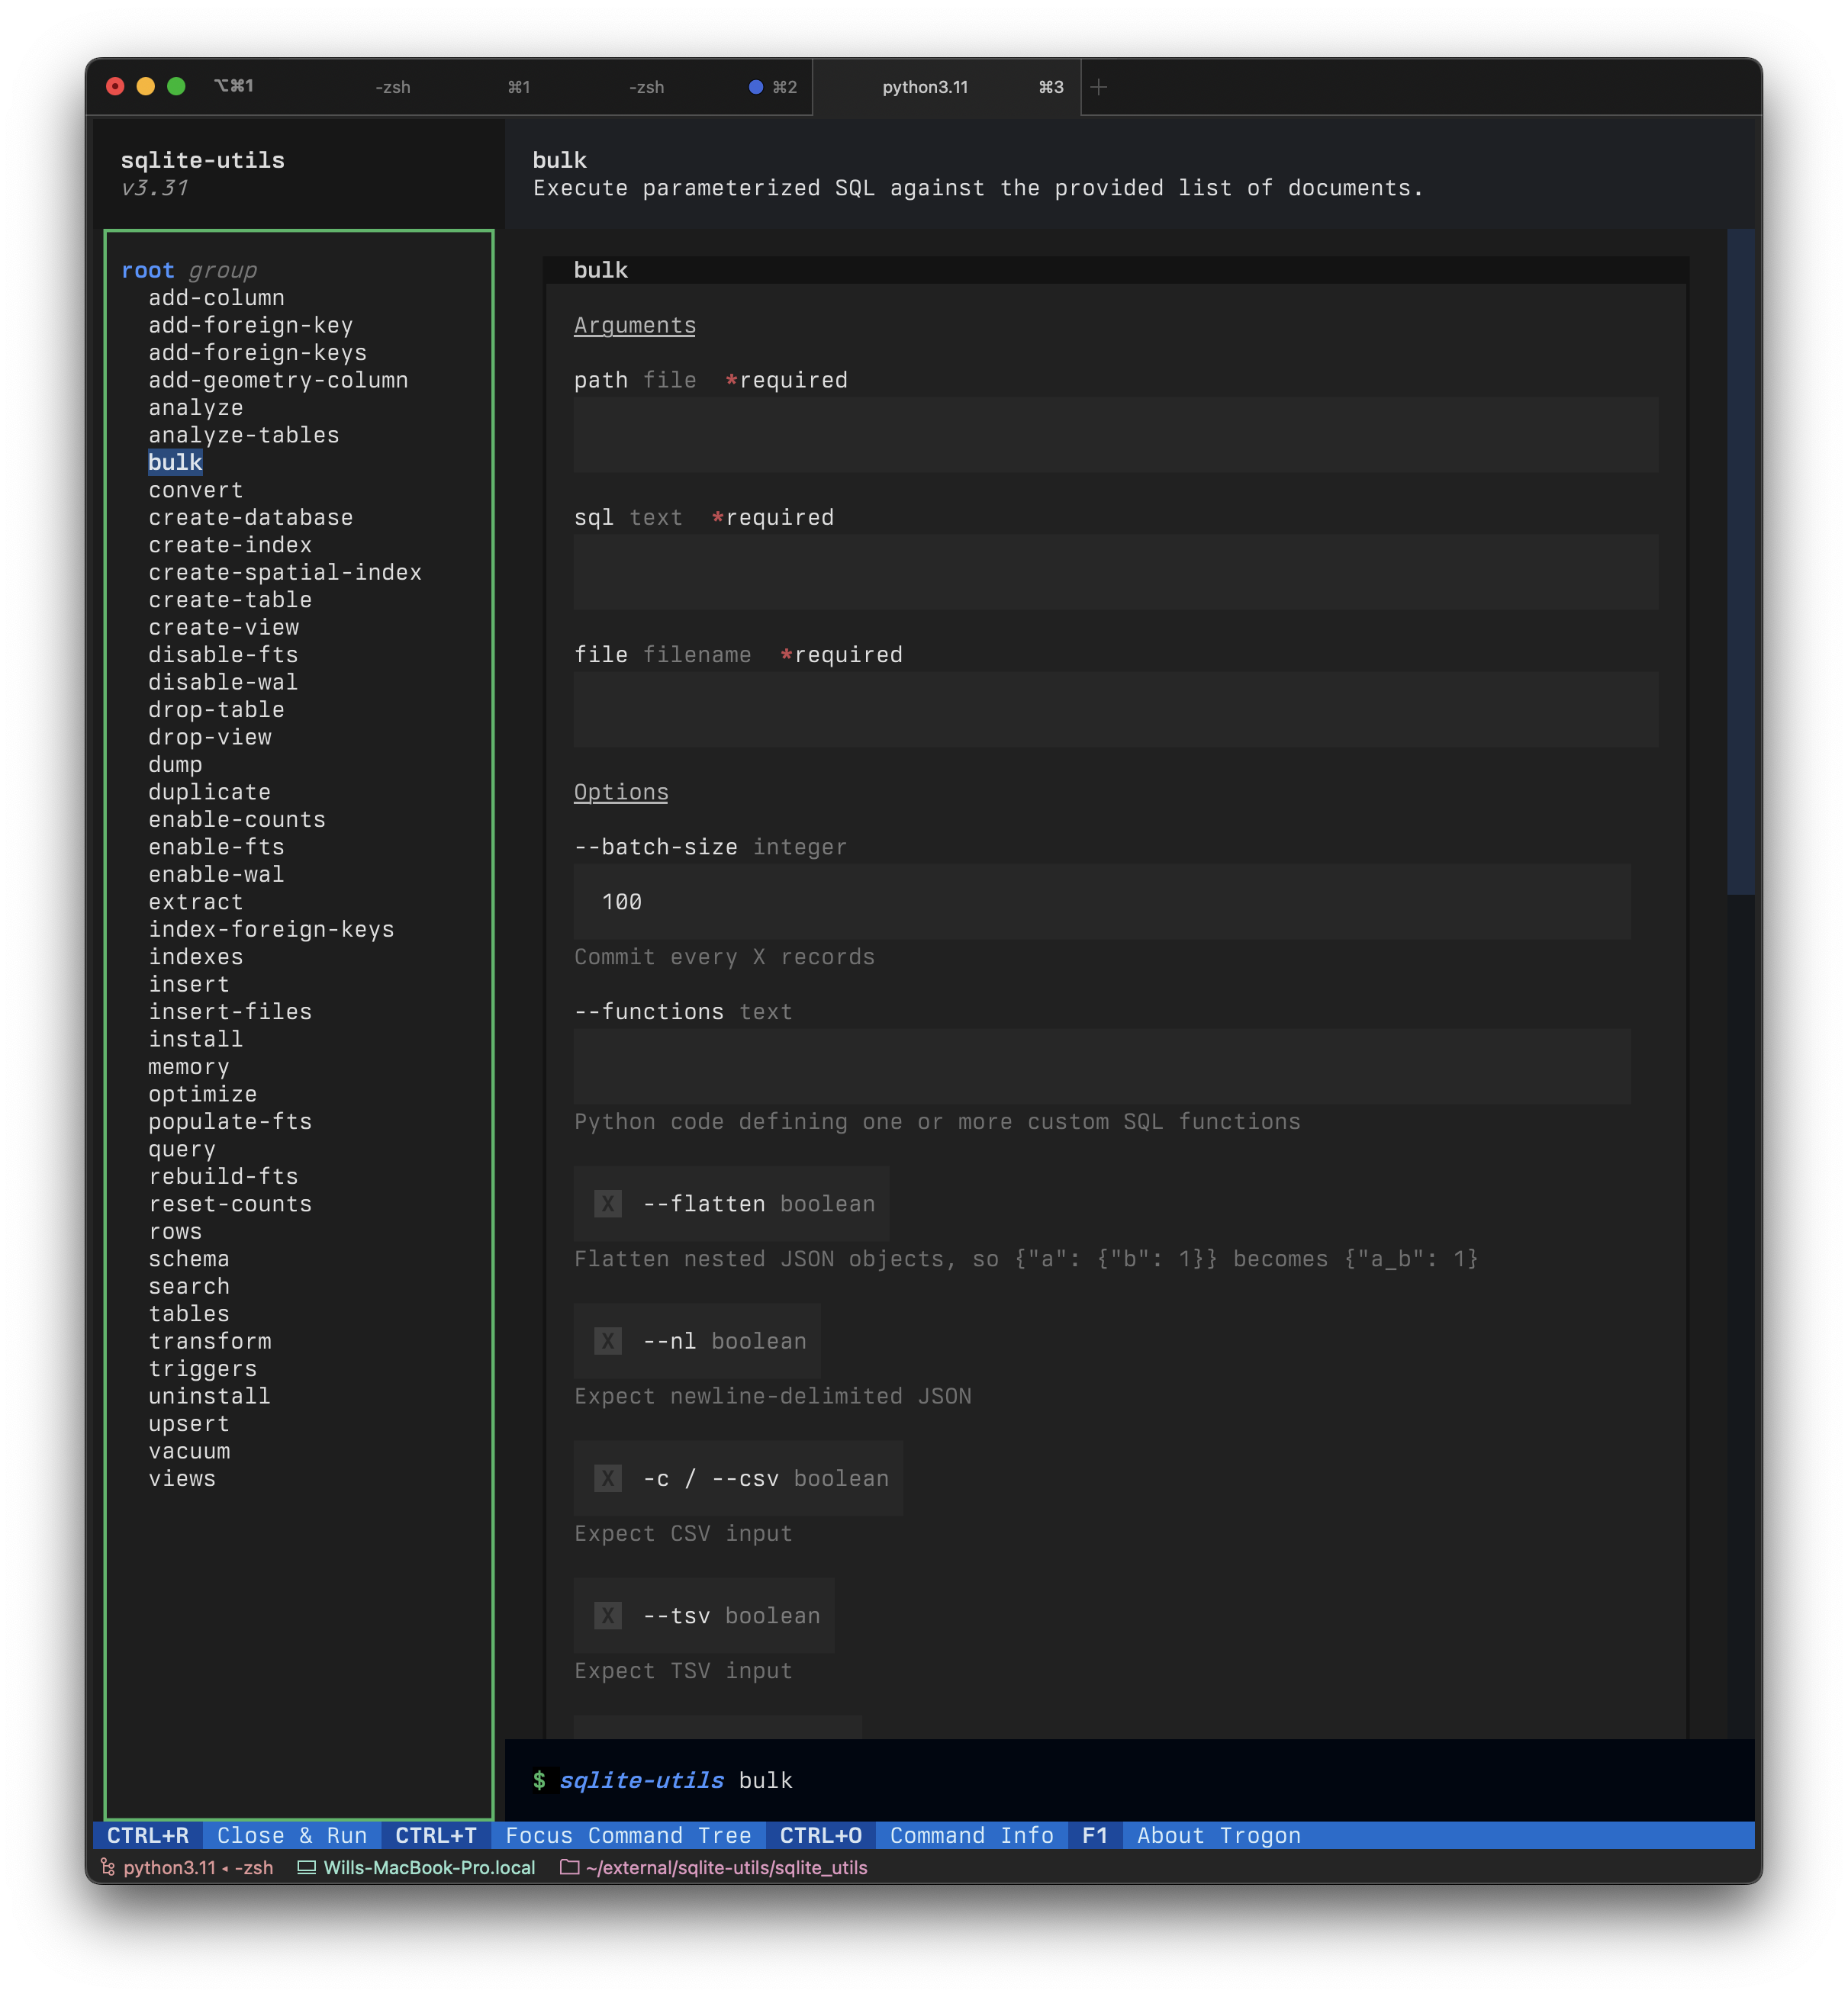Select add-foreign-keys command
1848x1997 pixels.
pos(257,353)
